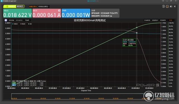This screenshot has height=104, width=179.
Task: Click the pink IBUS current tile value
Action: point(47,15)
